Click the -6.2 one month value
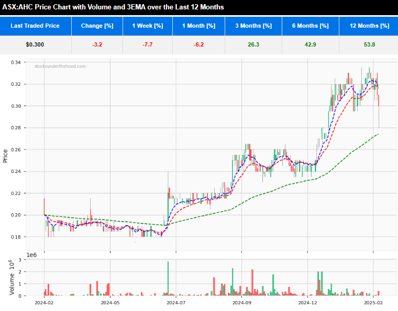The height and width of the screenshot is (311, 398). coord(198,44)
